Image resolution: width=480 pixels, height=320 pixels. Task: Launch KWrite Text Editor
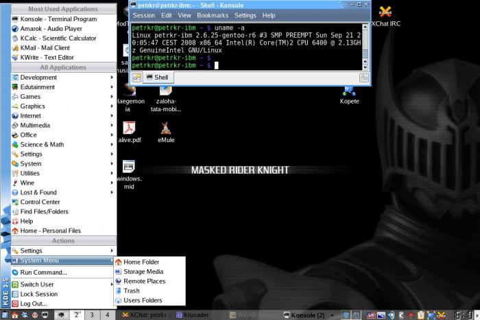[63, 57]
